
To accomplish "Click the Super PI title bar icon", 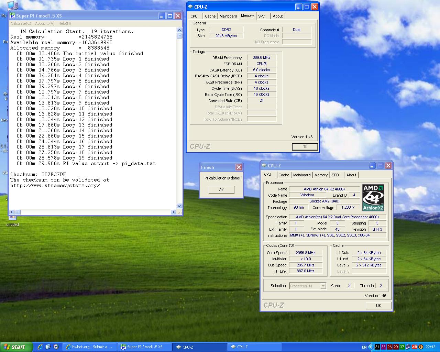I will point(12,16).
